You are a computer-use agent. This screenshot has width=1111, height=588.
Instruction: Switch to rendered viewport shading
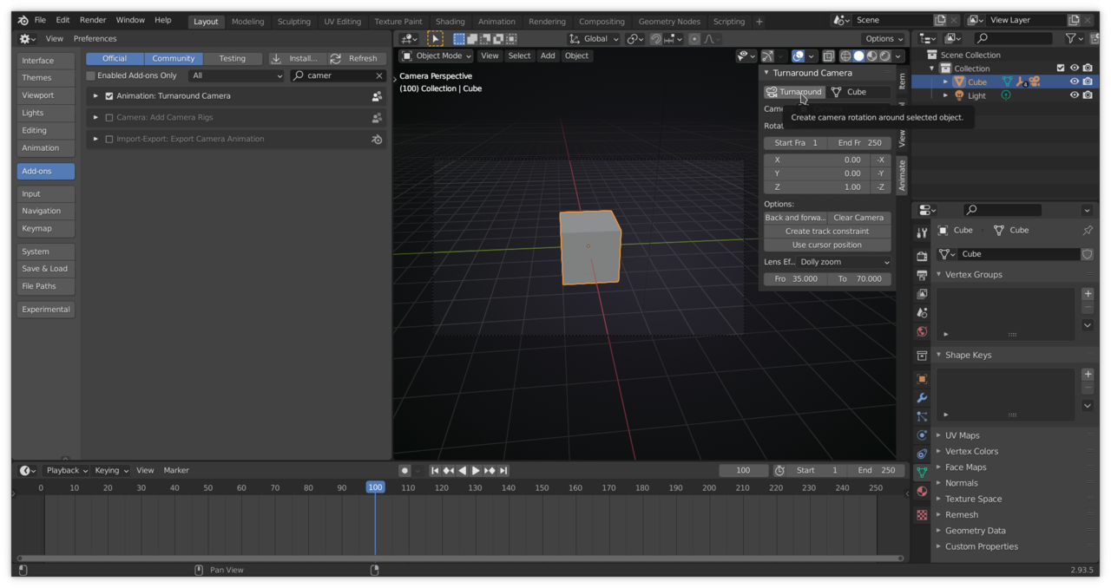pos(885,56)
